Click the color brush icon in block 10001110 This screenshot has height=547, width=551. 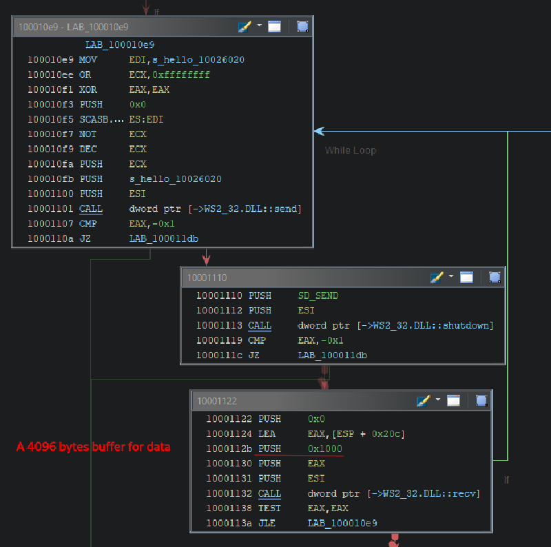437,278
